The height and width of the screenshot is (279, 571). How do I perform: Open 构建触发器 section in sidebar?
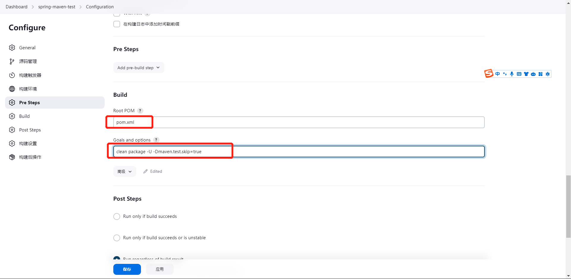pos(55,75)
